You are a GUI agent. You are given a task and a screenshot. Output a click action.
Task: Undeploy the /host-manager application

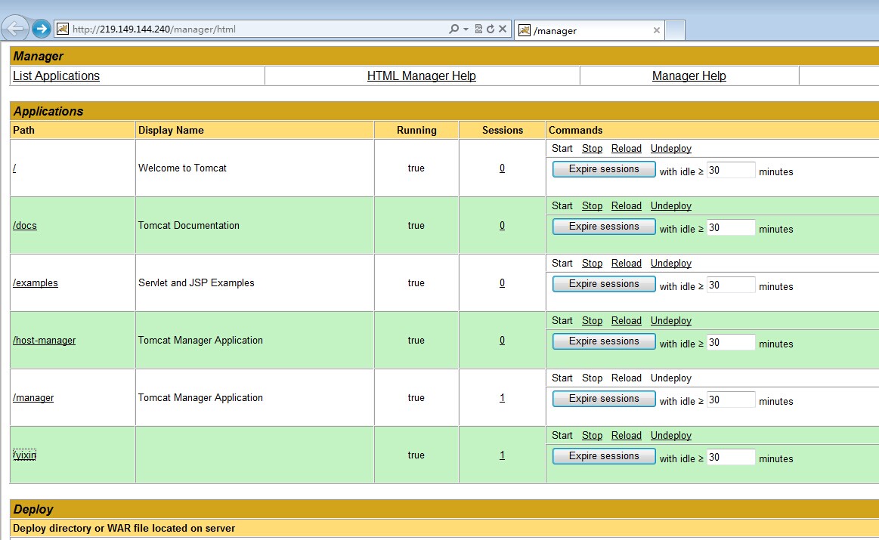click(671, 320)
